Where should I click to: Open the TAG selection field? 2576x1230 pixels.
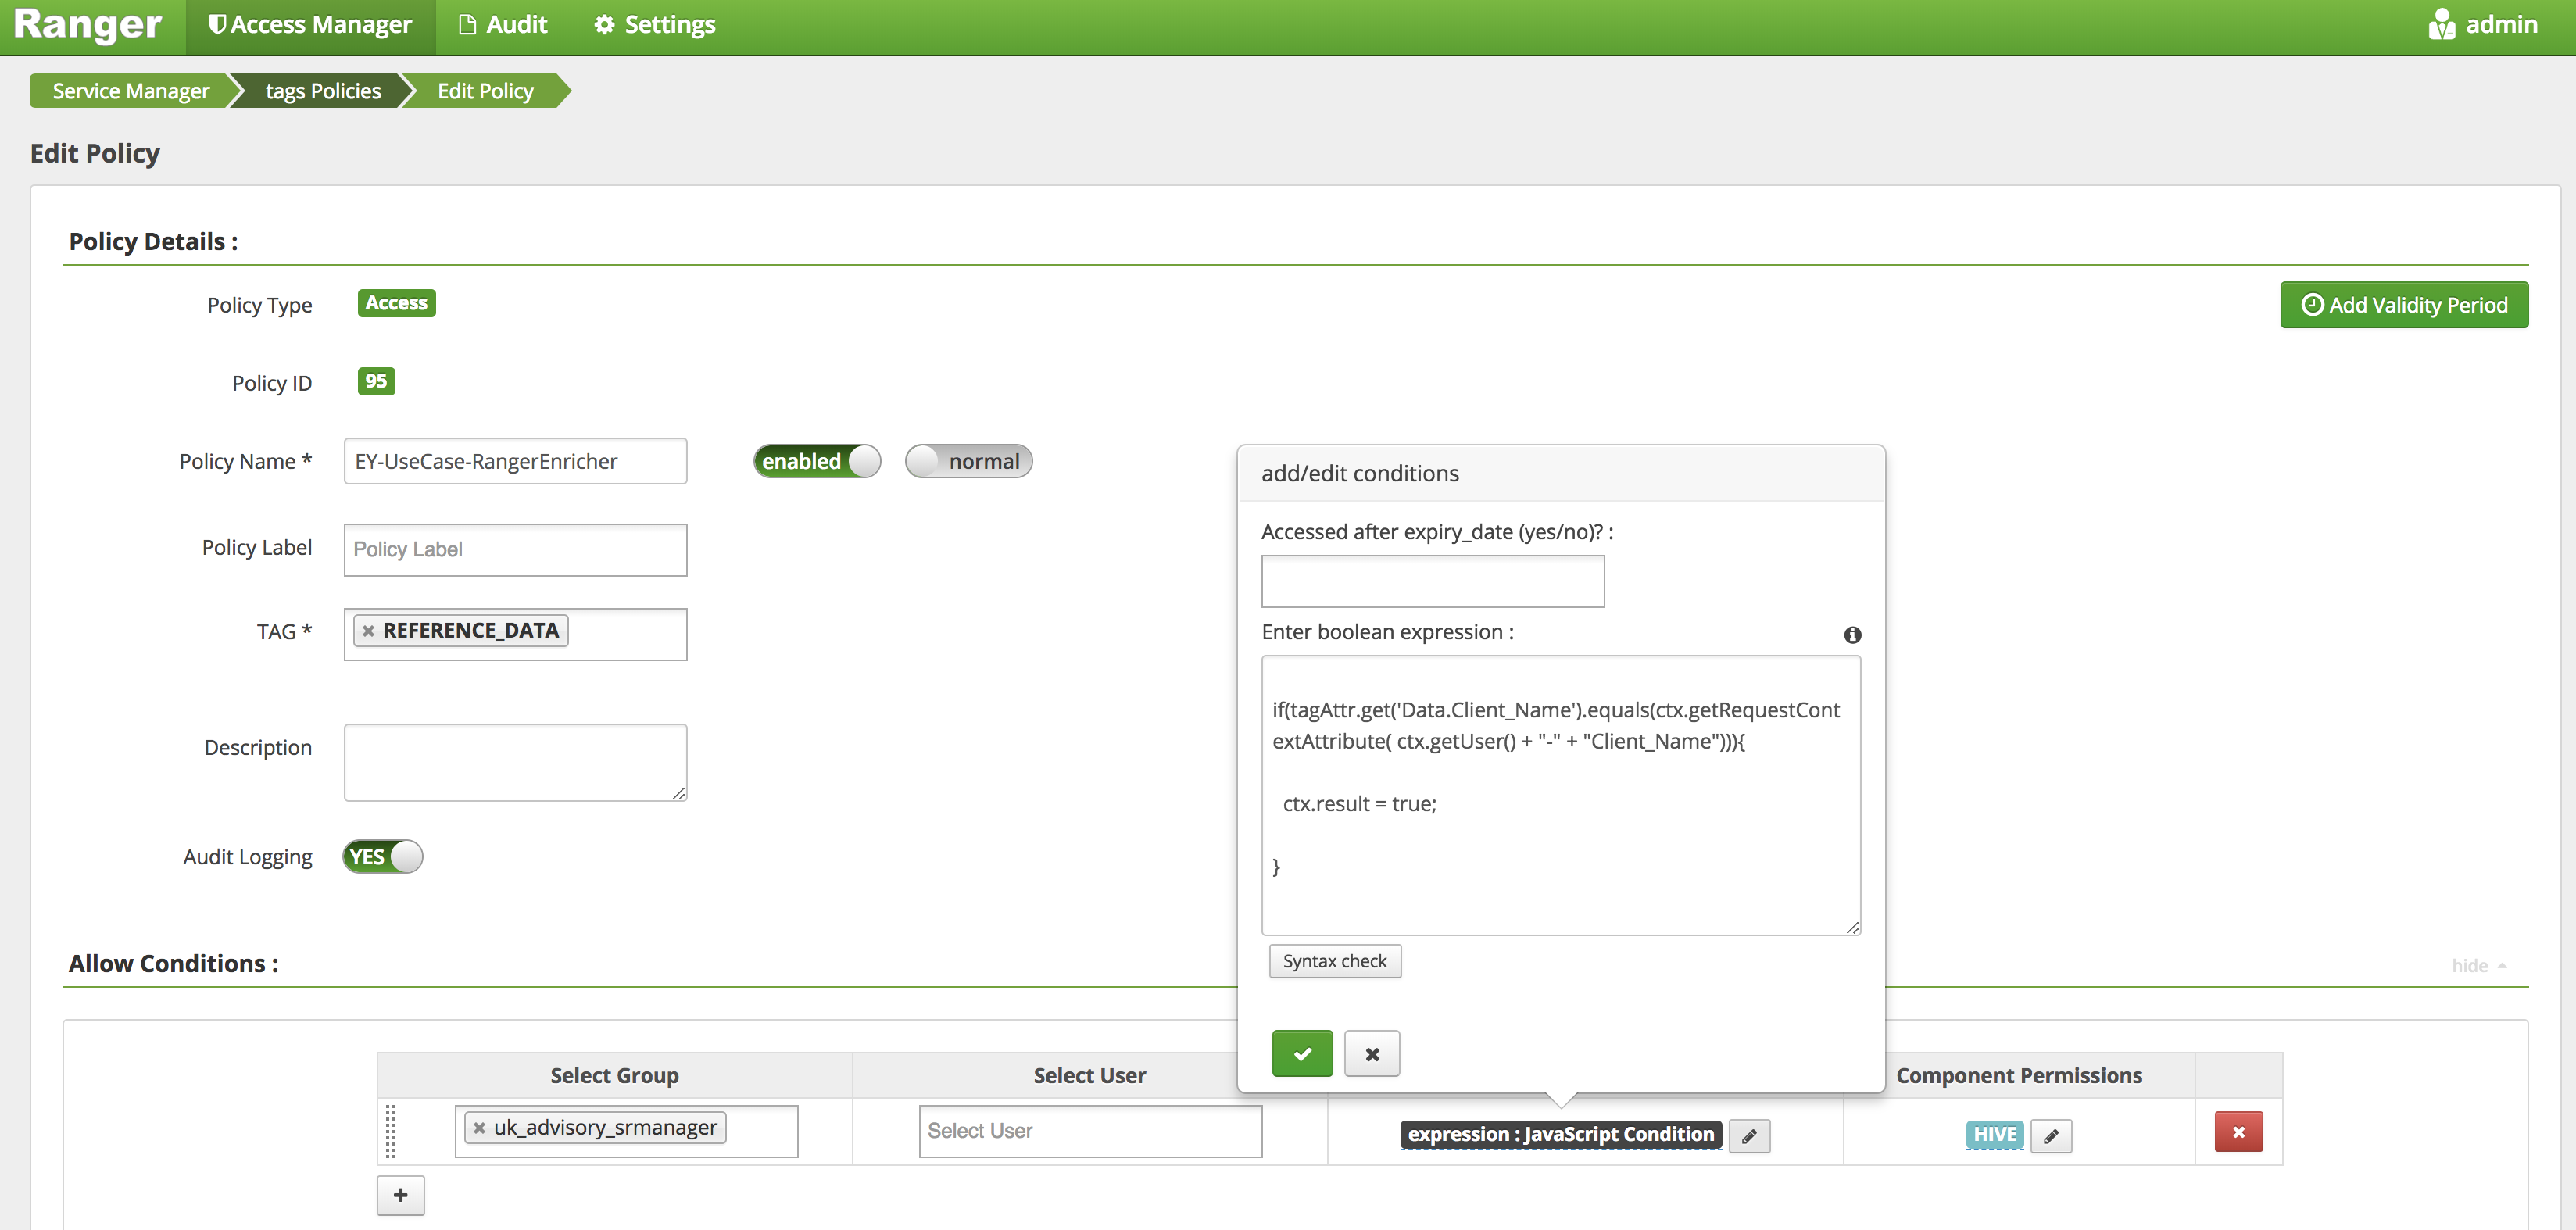tap(620, 634)
